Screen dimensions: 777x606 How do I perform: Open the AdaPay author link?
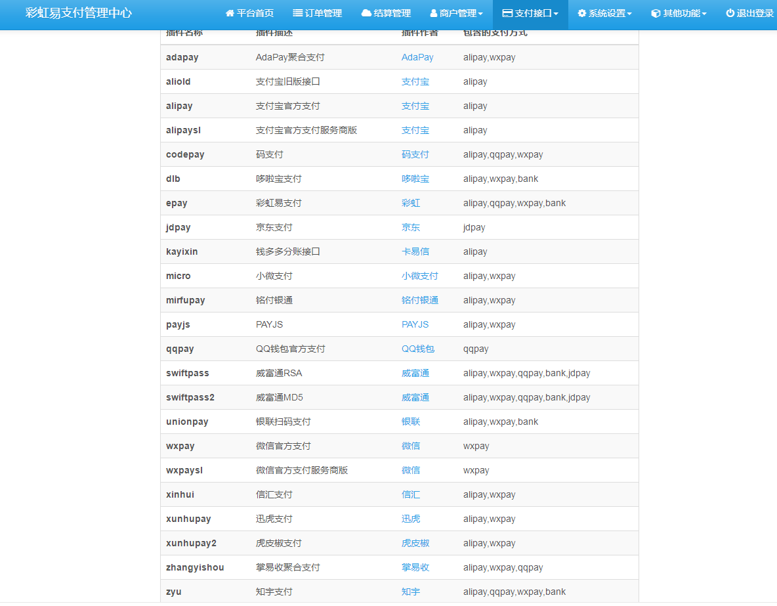pos(417,57)
